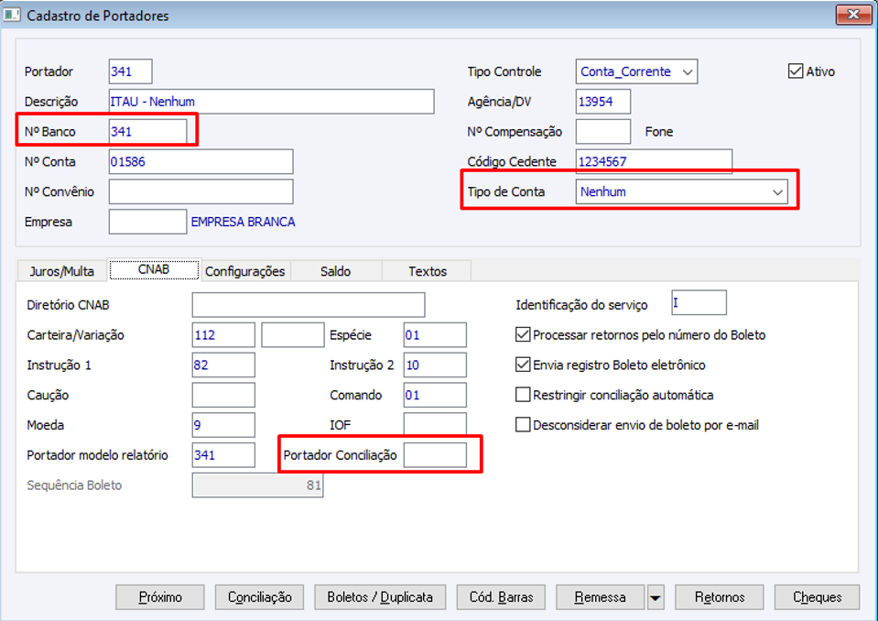The image size is (878, 621).
Task: Expand the Tipo de Conta dropdown
Action: point(778,192)
